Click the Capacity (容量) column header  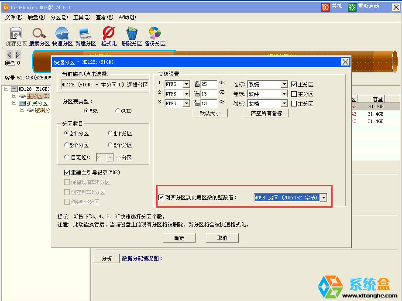point(371,99)
